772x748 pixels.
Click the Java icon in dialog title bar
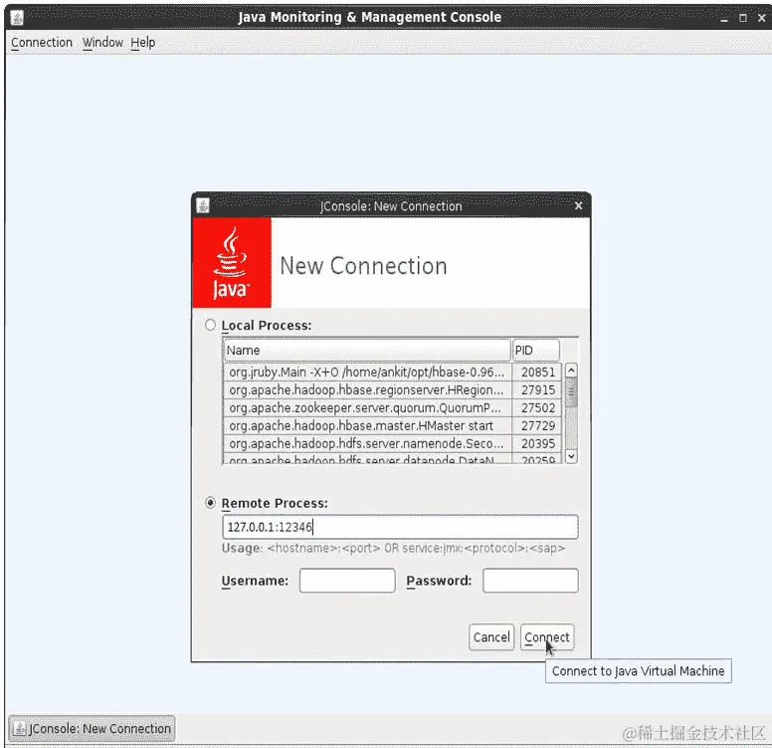[x=203, y=205]
